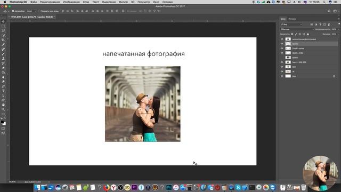Hide the 3840 x 2160 layer
341x192 pixels.
[x=282, y=53]
